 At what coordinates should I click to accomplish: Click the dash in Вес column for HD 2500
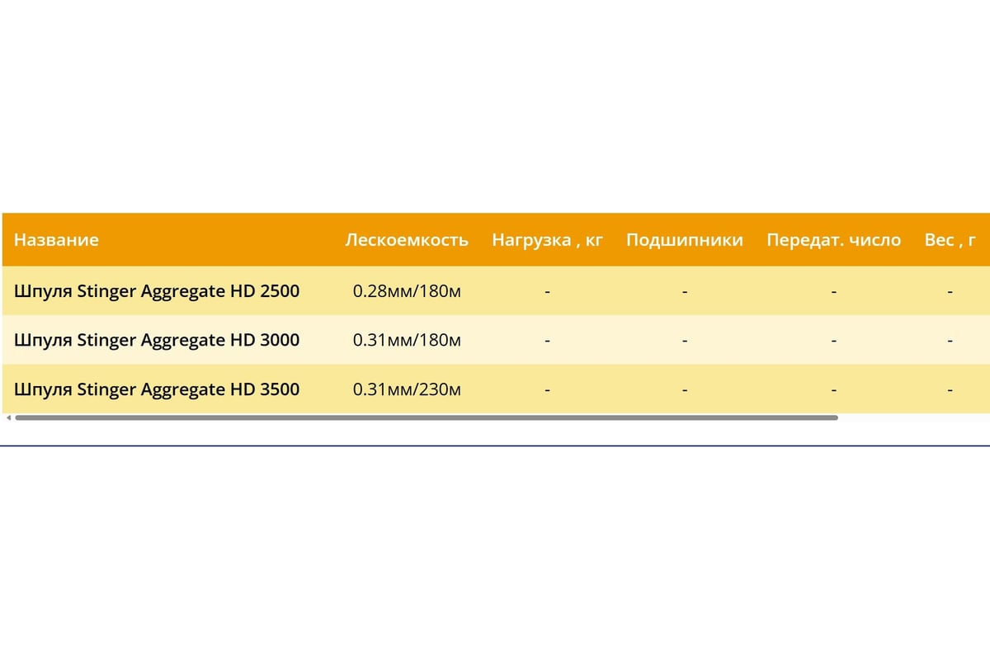(950, 290)
